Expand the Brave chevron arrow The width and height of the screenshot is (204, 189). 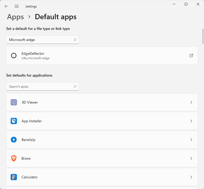click(x=191, y=158)
